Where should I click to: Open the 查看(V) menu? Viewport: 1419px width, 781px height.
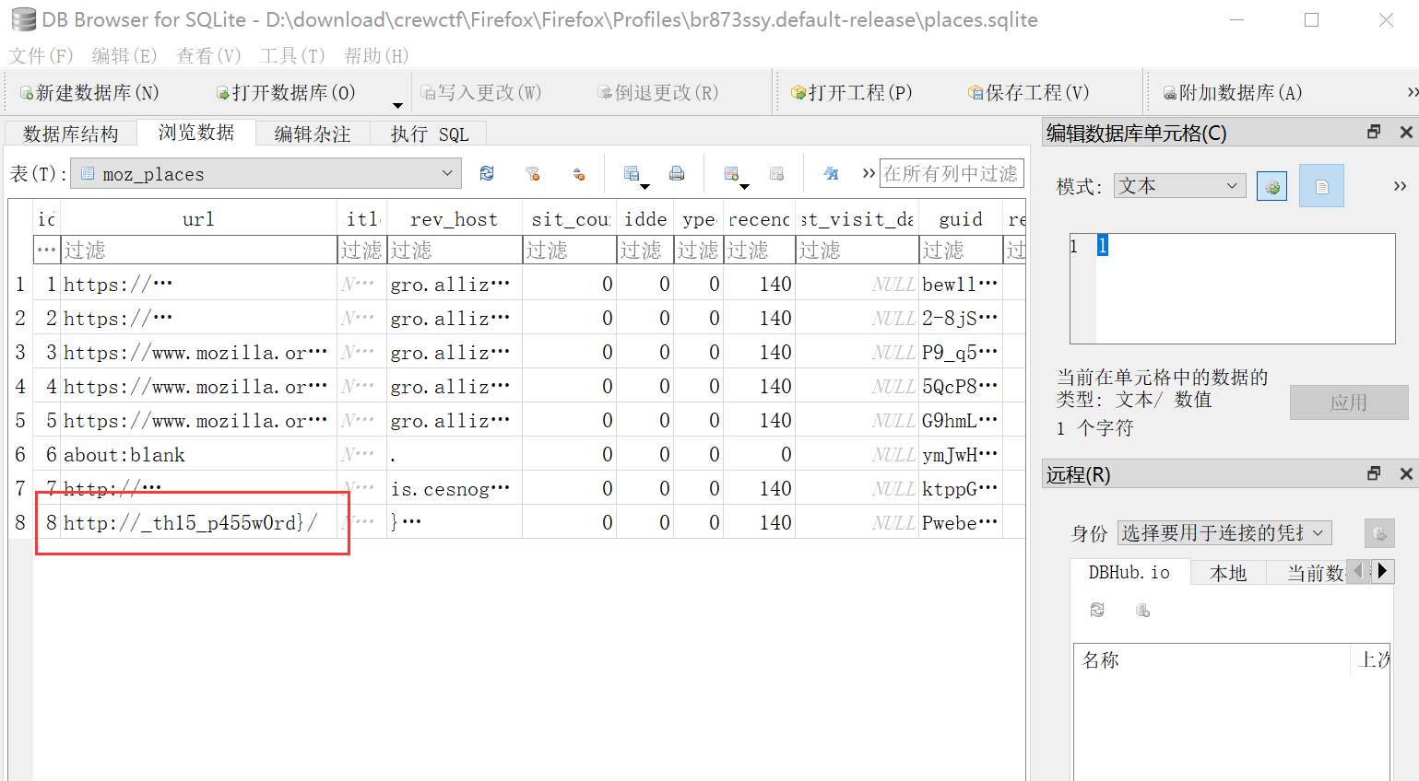209,55
